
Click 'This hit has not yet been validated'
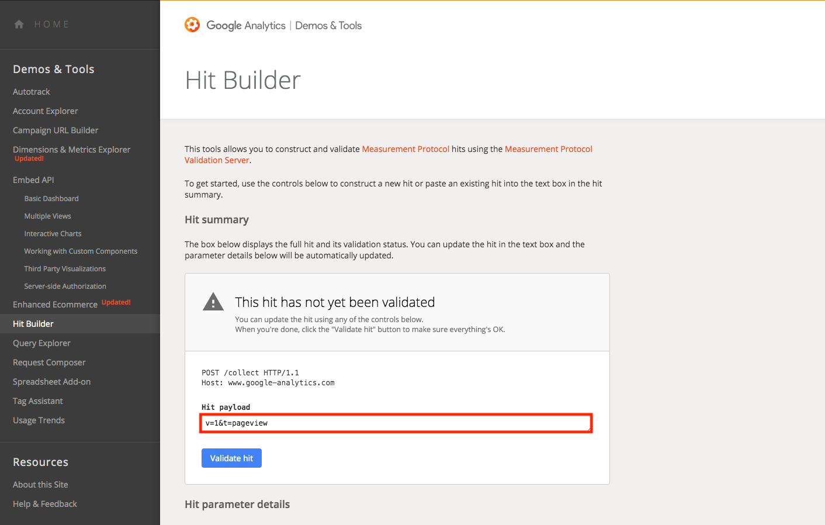(335, 302)
